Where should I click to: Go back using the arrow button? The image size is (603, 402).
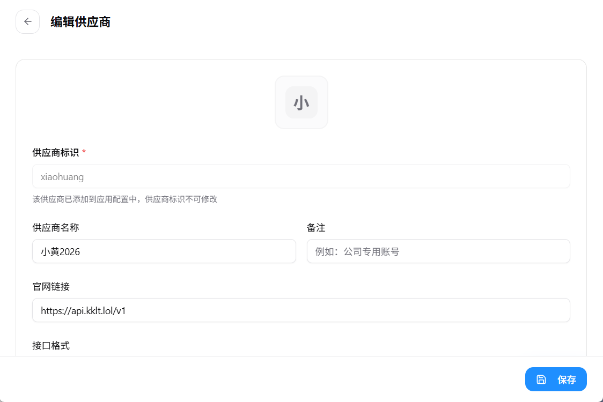click(x=28, y=22)
